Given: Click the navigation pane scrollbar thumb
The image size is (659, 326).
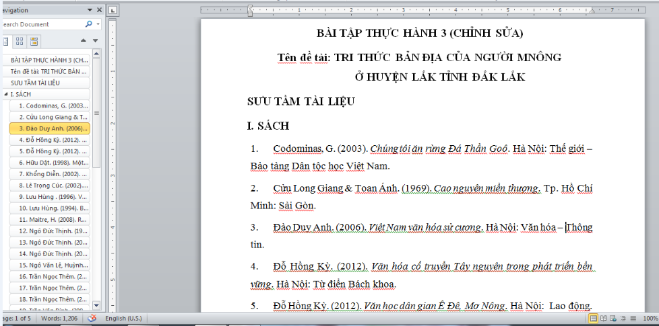Looking at the screenshot, I should coord(96,113).
